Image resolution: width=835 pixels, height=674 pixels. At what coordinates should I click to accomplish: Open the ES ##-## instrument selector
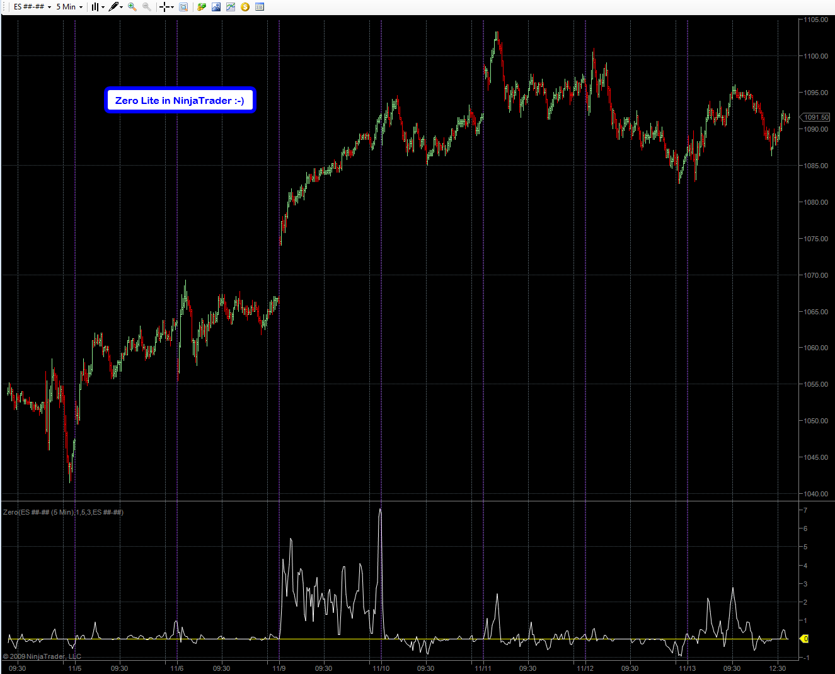pyautogui.click(x=32, y=7)
